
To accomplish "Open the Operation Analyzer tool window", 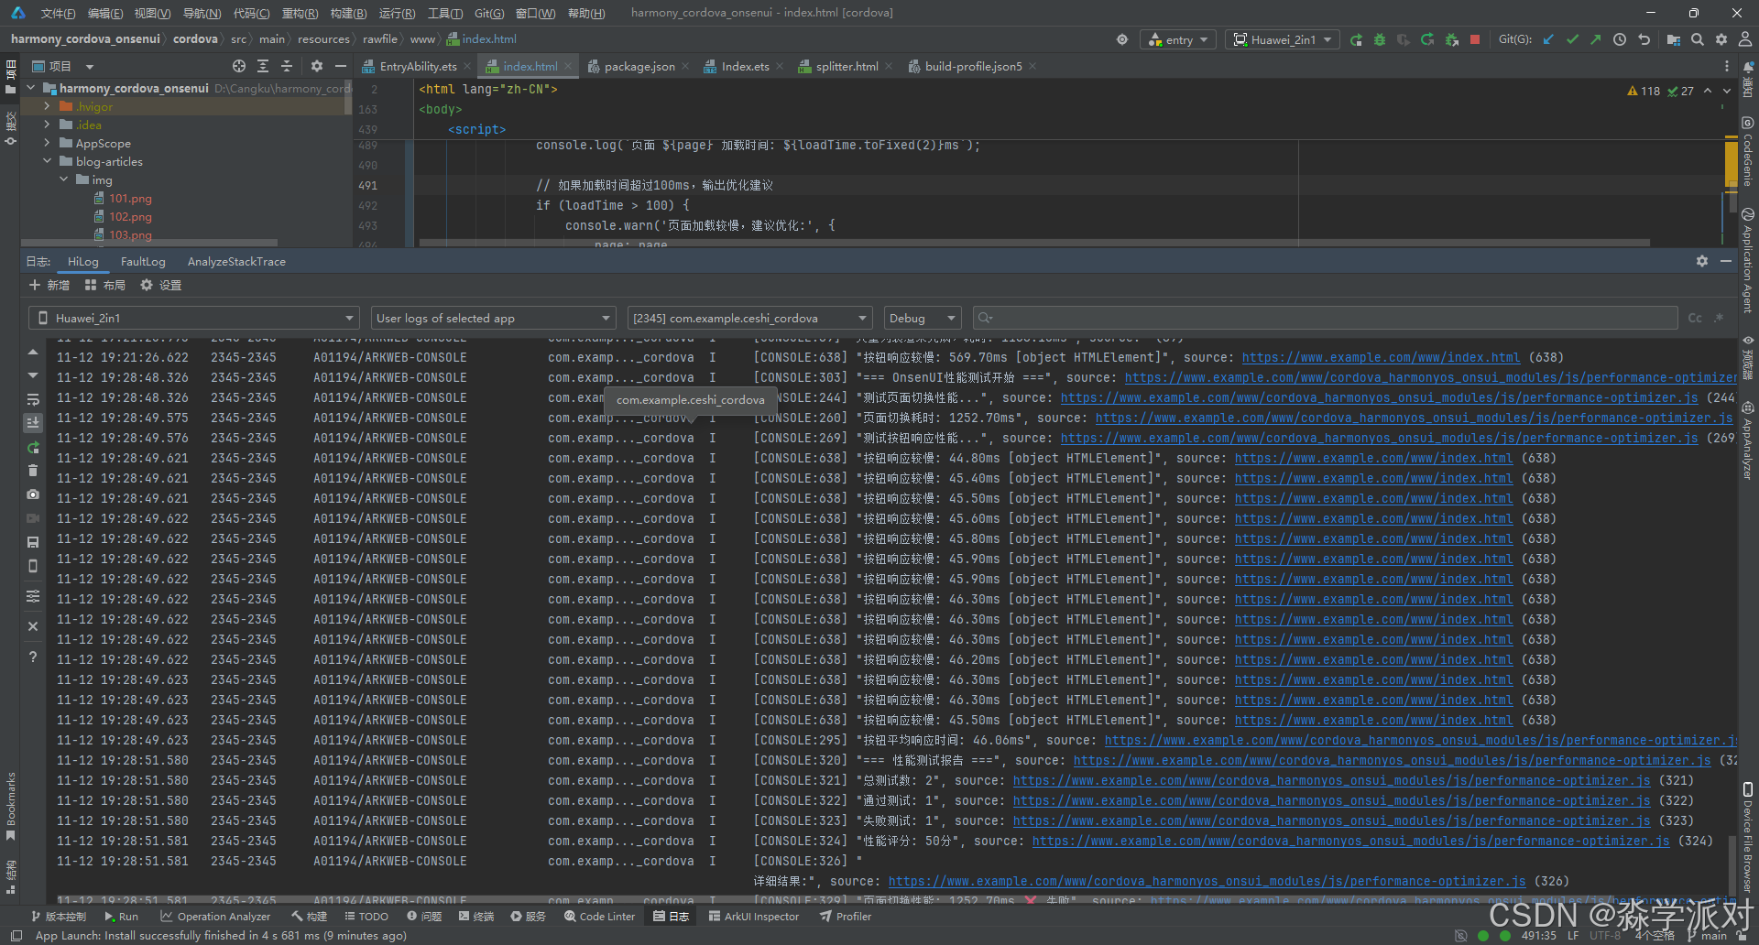I will point(215,916).
